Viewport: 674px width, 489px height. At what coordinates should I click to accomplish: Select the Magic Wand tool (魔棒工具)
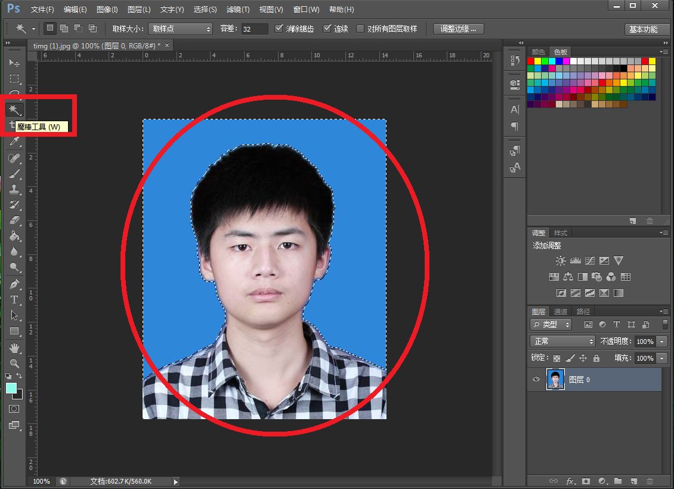tap(14, 110)
